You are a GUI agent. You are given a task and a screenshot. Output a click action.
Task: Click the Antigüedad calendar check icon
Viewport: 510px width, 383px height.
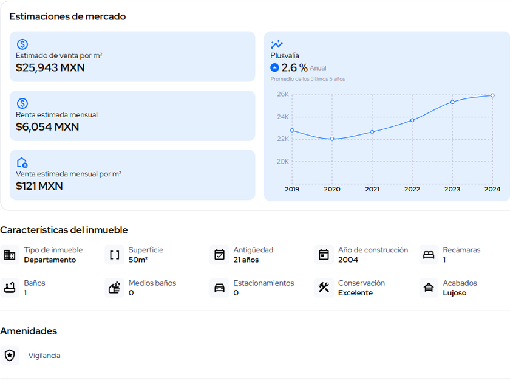pos(219,255)
